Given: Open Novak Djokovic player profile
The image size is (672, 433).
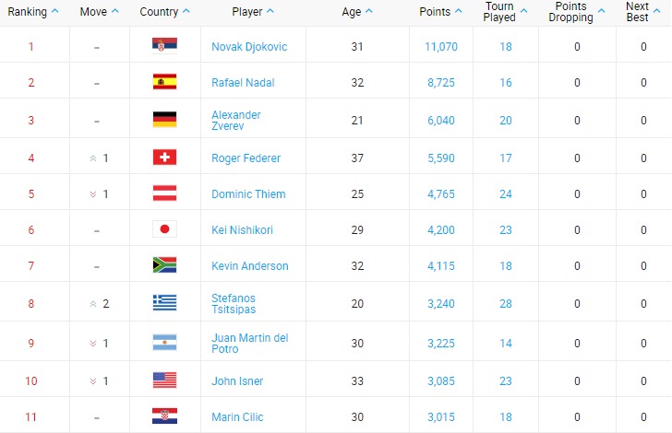Looking at the screenshot, I should [x=249, y=47].
